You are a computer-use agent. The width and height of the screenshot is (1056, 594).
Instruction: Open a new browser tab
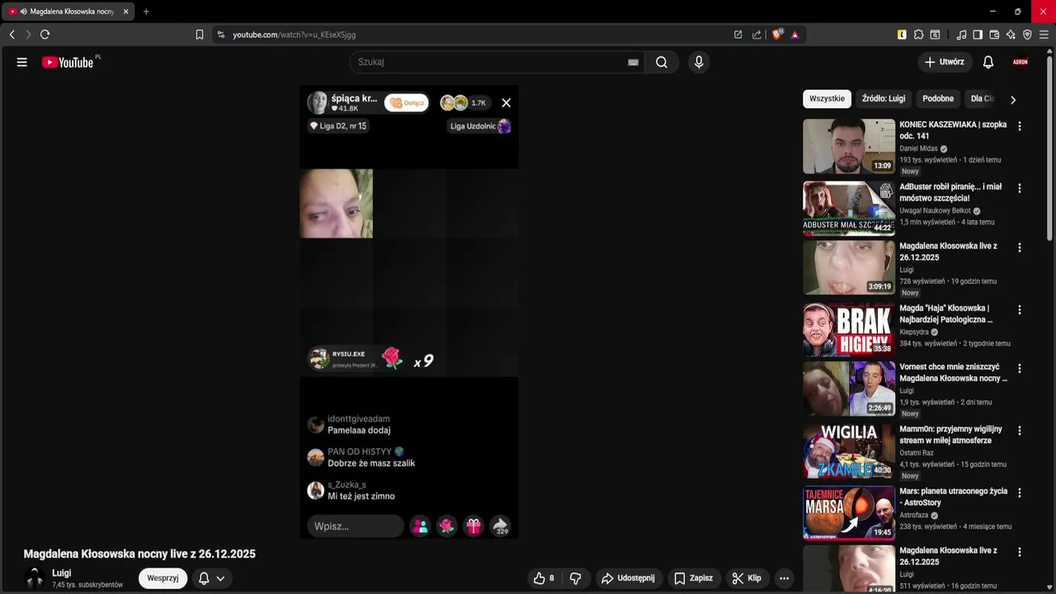(x=146, y=12)
